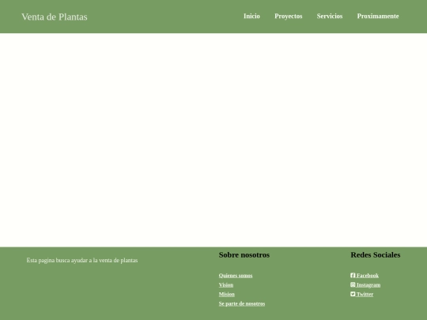The height and width of the screenshot is (320, 427).
Task: Select the Proximamente nav link
Action: coord(378,17)
